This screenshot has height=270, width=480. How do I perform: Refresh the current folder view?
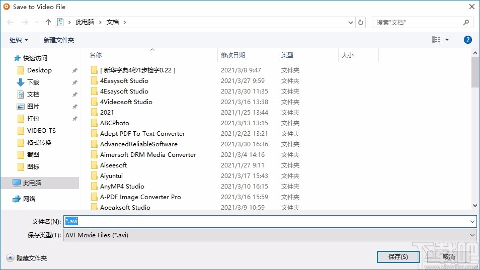click(x=361, y=22)
